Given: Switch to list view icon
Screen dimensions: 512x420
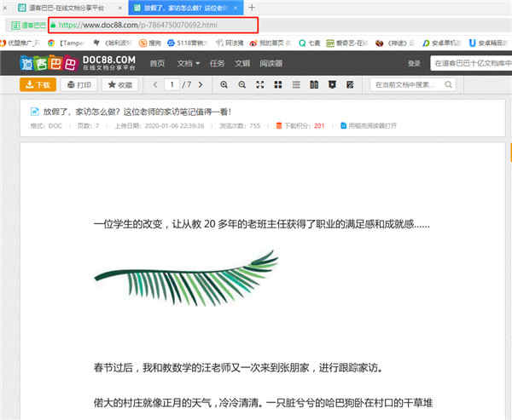Looking at the screenshot, I should coord(296,85).
